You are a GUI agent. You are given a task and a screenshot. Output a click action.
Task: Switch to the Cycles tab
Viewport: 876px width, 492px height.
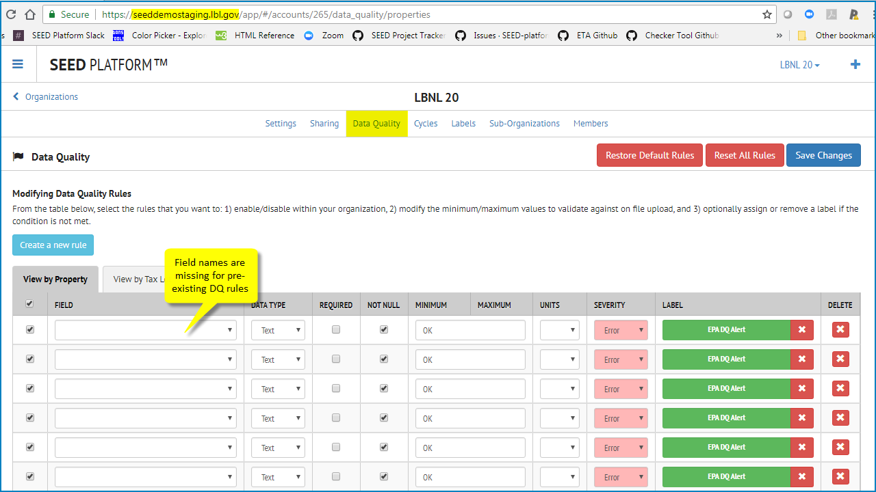(426, 124)
